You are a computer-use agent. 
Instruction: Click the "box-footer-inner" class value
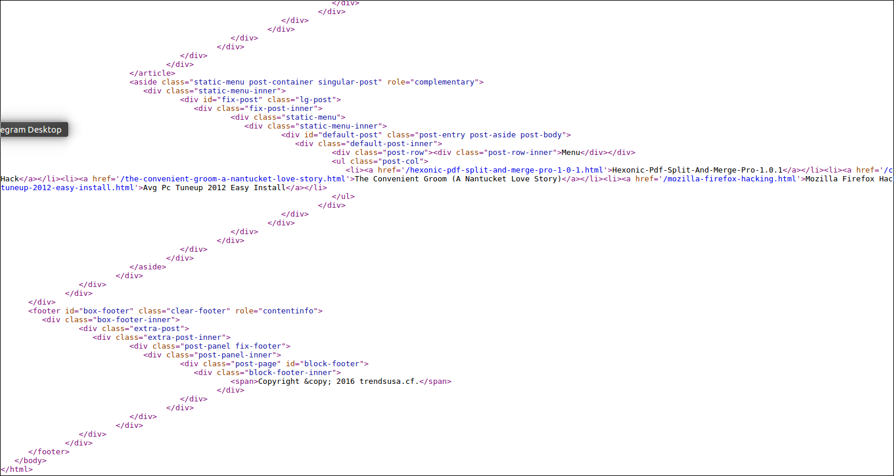(x=134, y=320)
